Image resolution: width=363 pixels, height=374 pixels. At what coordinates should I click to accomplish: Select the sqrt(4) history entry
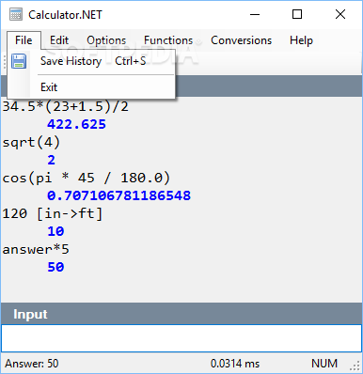click(x=31, y=143)
